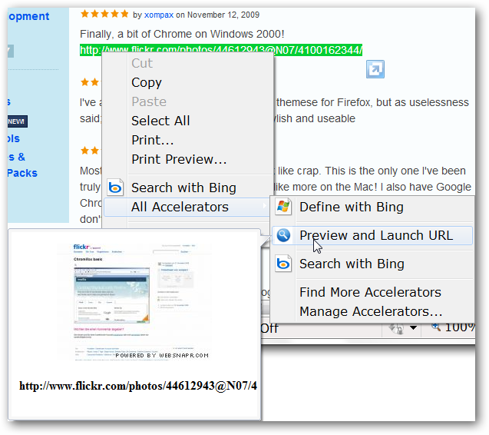The image size is (489, 435).
Task: Click Print... in the context menu
Action: point(153,140)
